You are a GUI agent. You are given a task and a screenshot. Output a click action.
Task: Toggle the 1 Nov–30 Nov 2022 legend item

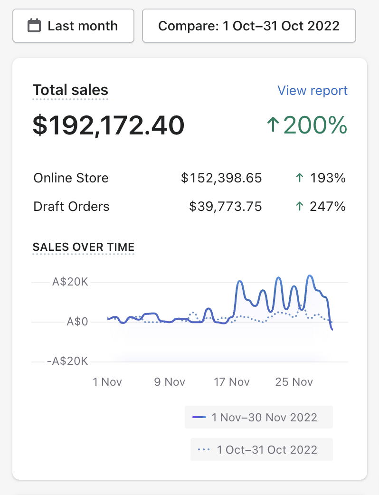click(x=259, y=418)
